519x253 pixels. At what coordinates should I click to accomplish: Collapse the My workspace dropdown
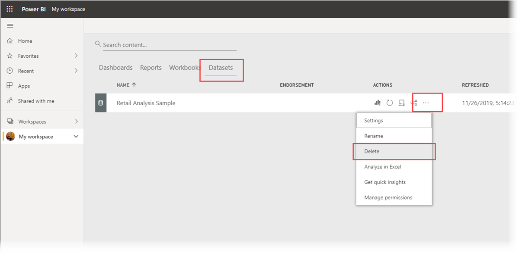tap(77, 136)
